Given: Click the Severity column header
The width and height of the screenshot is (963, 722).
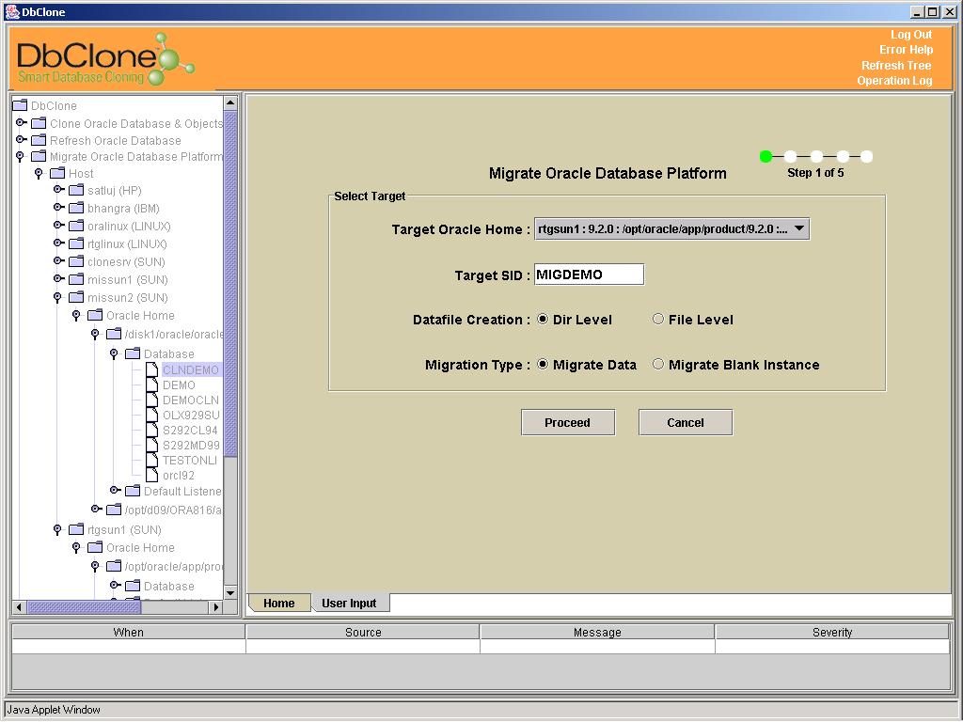Looking at the screenshot, I should (x=832, y=632).
